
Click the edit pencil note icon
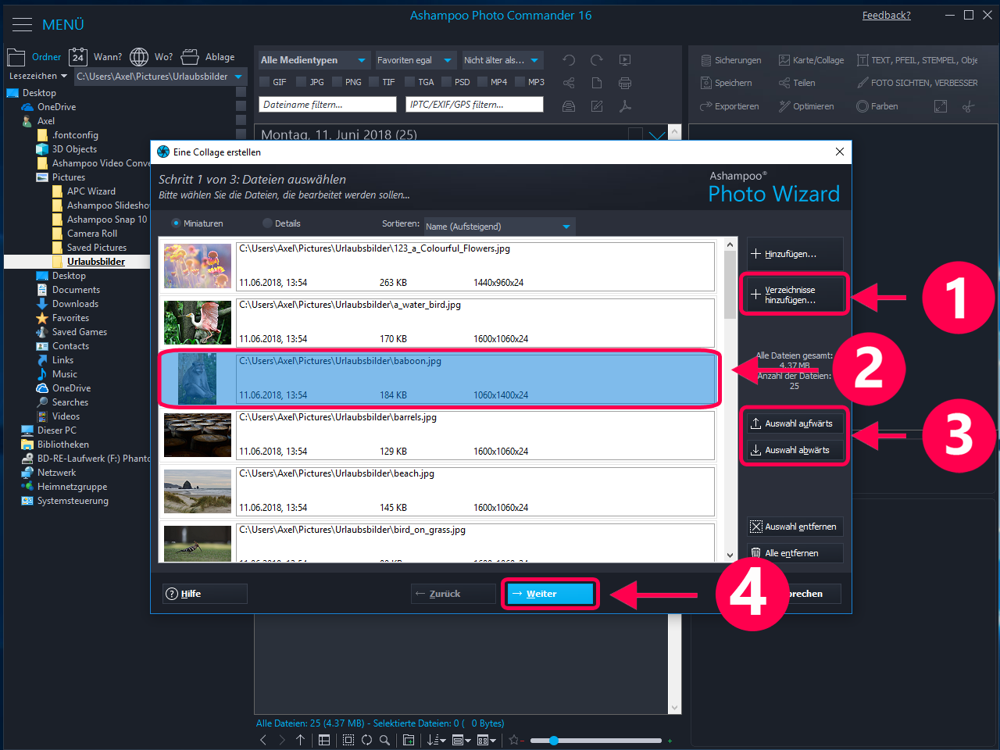(x=597, y=106)
